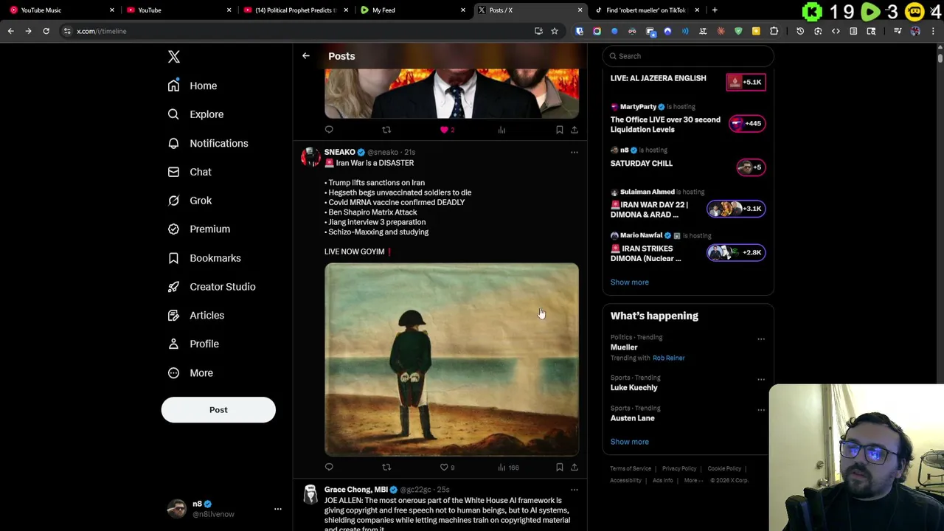Open Profile in the sidebar
The width and height of the screenshot is (944, 531).
(x=193, y=344)
